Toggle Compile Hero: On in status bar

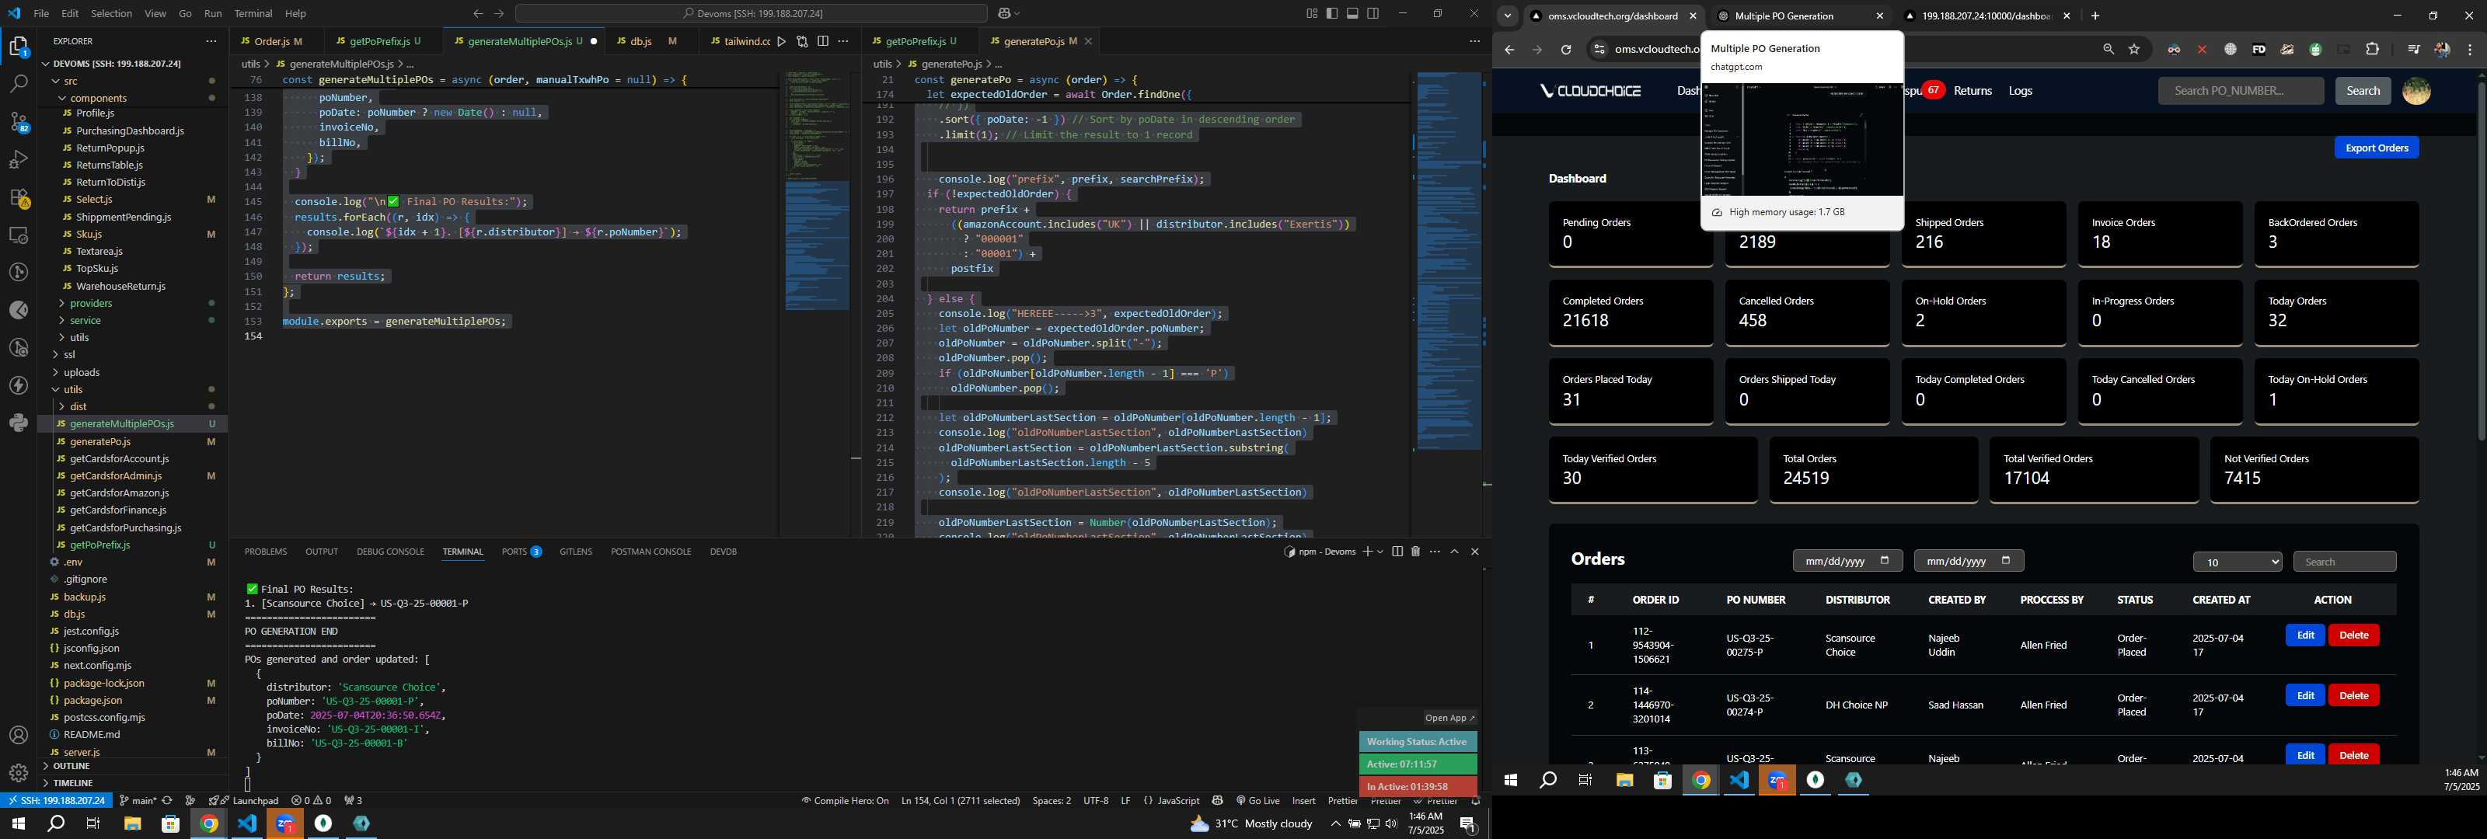pyautogui.click(x=845, y=800)
